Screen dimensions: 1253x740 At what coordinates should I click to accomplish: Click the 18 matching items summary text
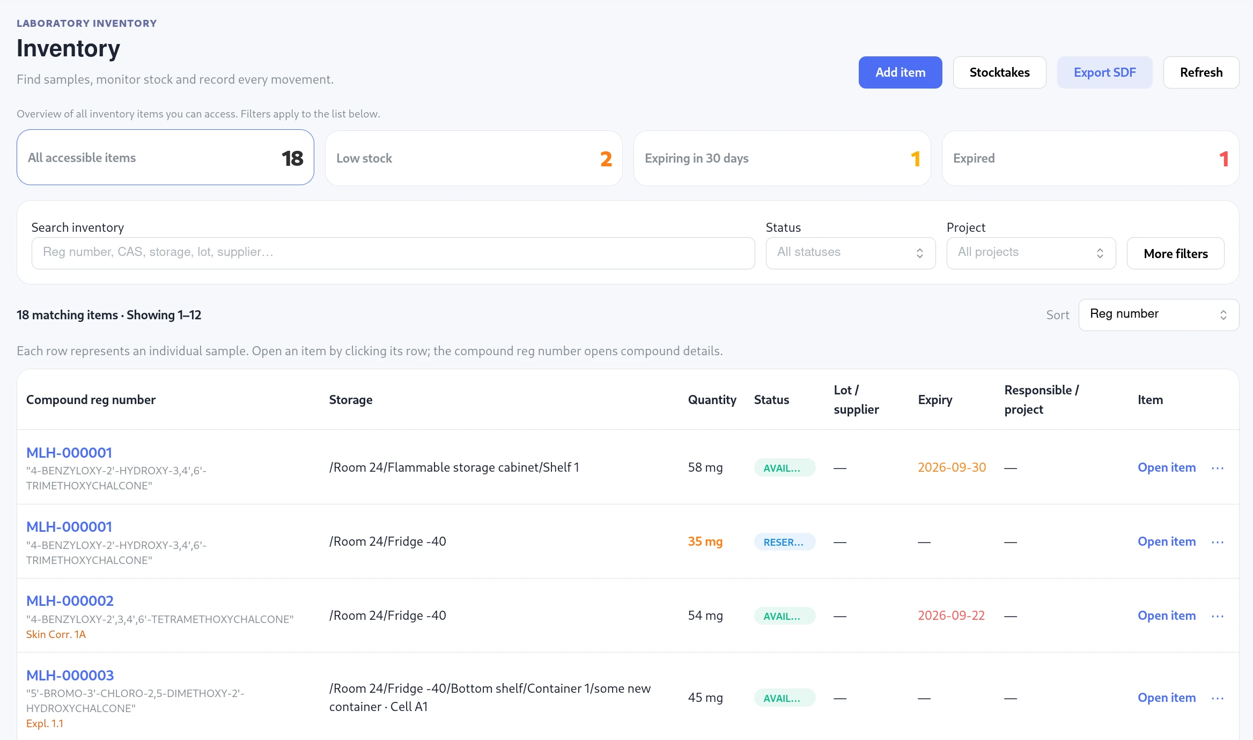109,315
